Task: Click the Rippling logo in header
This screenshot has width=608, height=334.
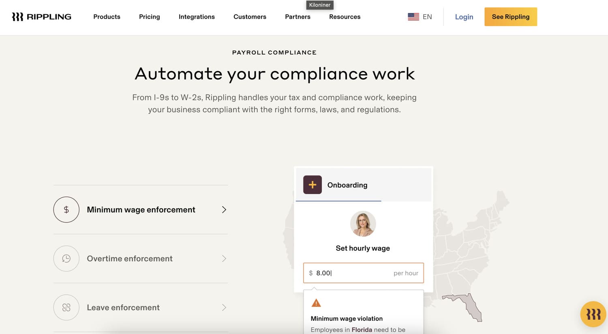Action: 41,17
